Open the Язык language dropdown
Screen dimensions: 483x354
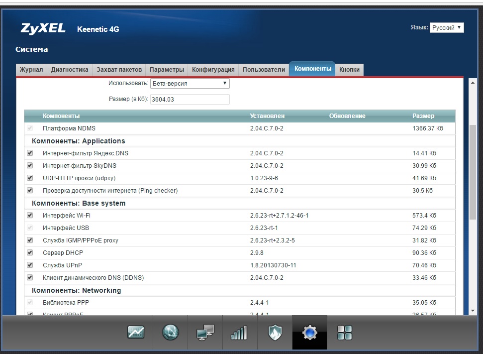pyautogui.click(x=447, y=28)
